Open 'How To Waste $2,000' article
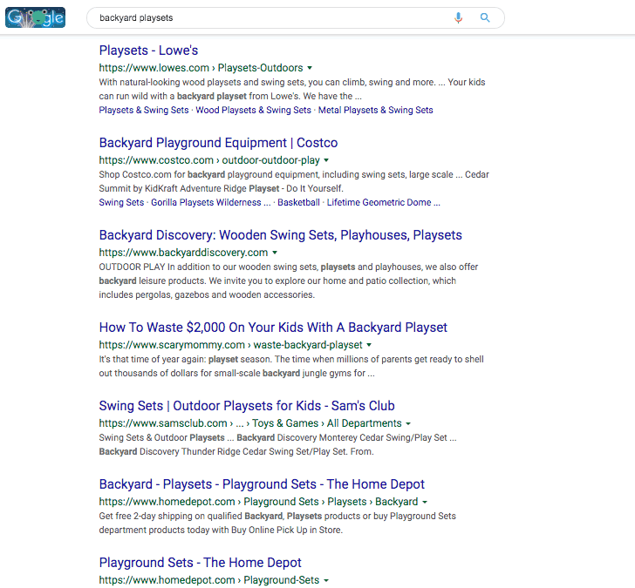The width and height of the screenshot is (635, 588). [x=273, y=328]
